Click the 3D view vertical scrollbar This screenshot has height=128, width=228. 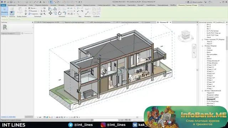click(197, 70)
